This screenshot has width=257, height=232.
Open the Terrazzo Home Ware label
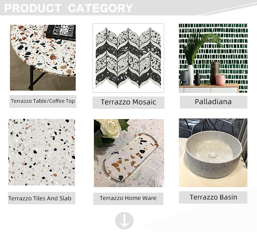(x=128, y=198)
